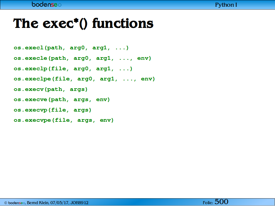The width and height of the screenshot is (275, 206).
Task: Click the os.execlpe line with env
Action: click(x=84, y=79)
